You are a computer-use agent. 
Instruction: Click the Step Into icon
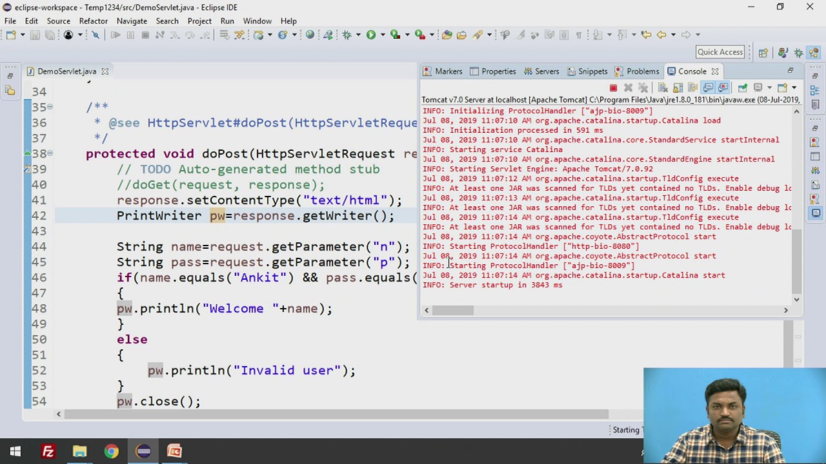point(174,35)
